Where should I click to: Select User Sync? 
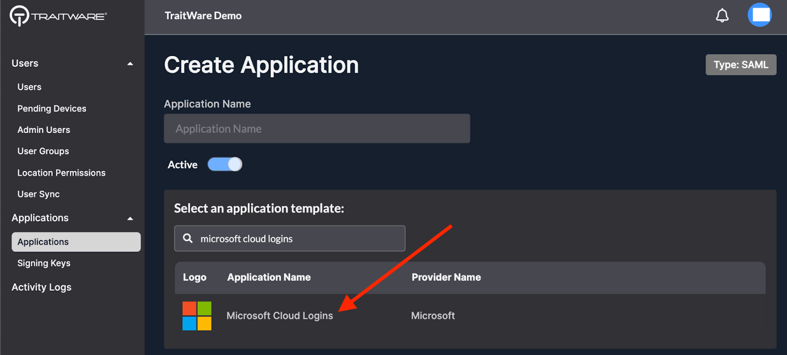[38, 194]
